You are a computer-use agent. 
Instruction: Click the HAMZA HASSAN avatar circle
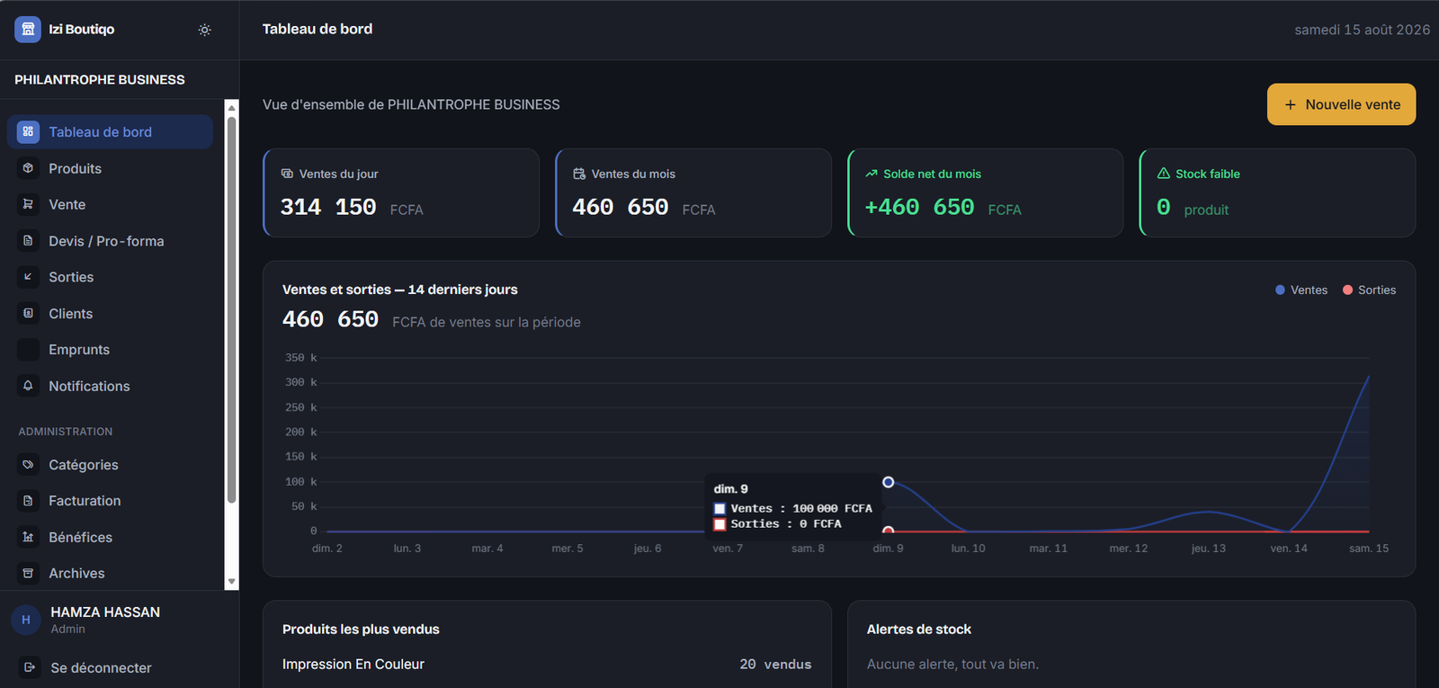point(25,620)
